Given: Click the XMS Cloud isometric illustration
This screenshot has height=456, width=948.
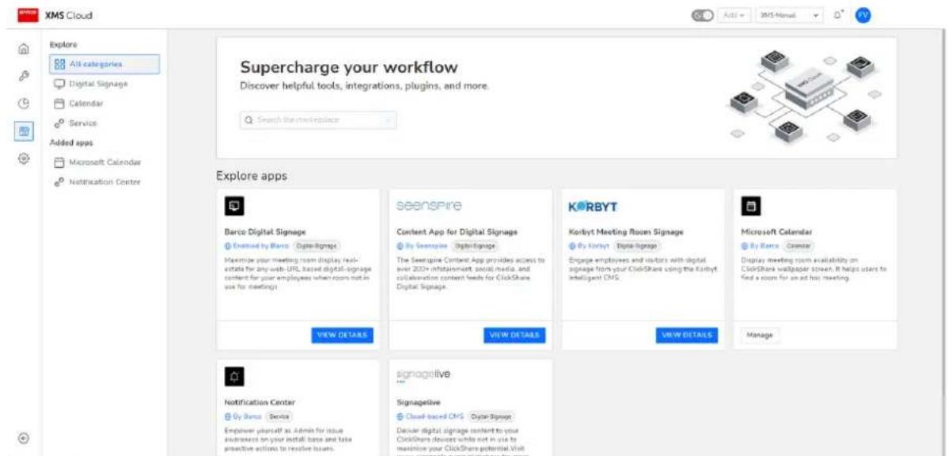Looking at the screenshot, I should coord(805,96).
